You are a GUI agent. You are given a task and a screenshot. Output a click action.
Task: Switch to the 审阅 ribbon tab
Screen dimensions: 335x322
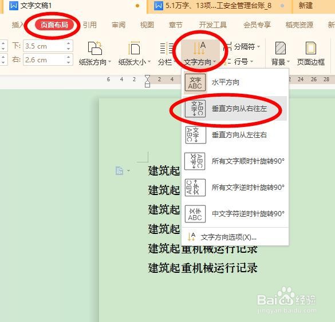119,25
